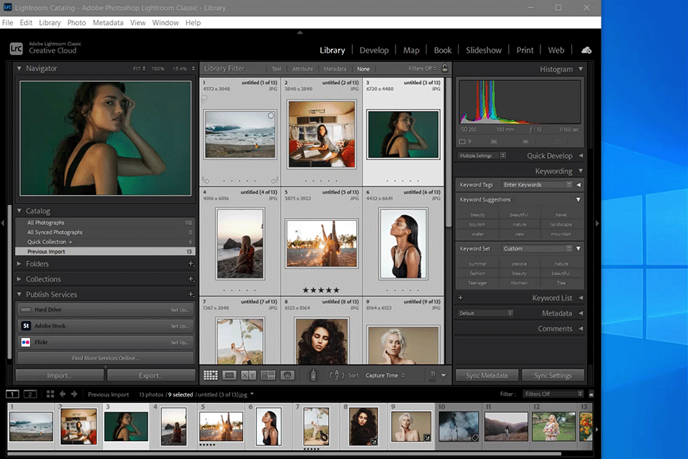Reverse sort direction with A-Z icon
The image size is (688, 459).
click(x=336, y=375)
